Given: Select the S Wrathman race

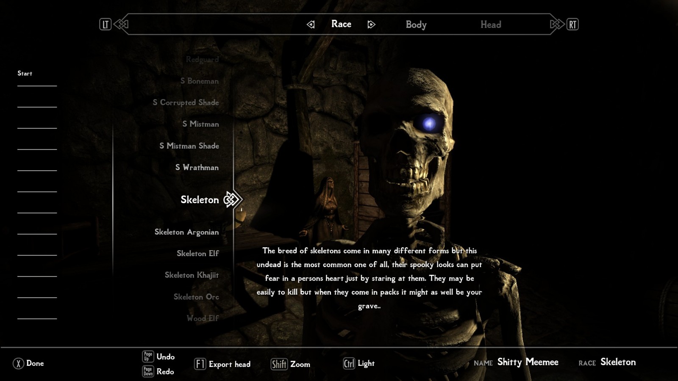Looking at the screenshot, I should coord(197,168).
